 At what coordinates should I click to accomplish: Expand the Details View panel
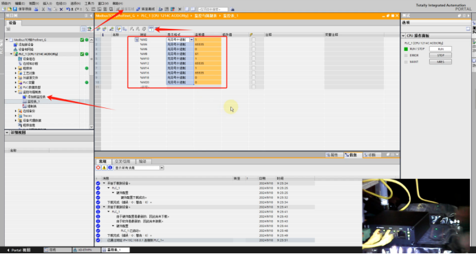point(7,132)
